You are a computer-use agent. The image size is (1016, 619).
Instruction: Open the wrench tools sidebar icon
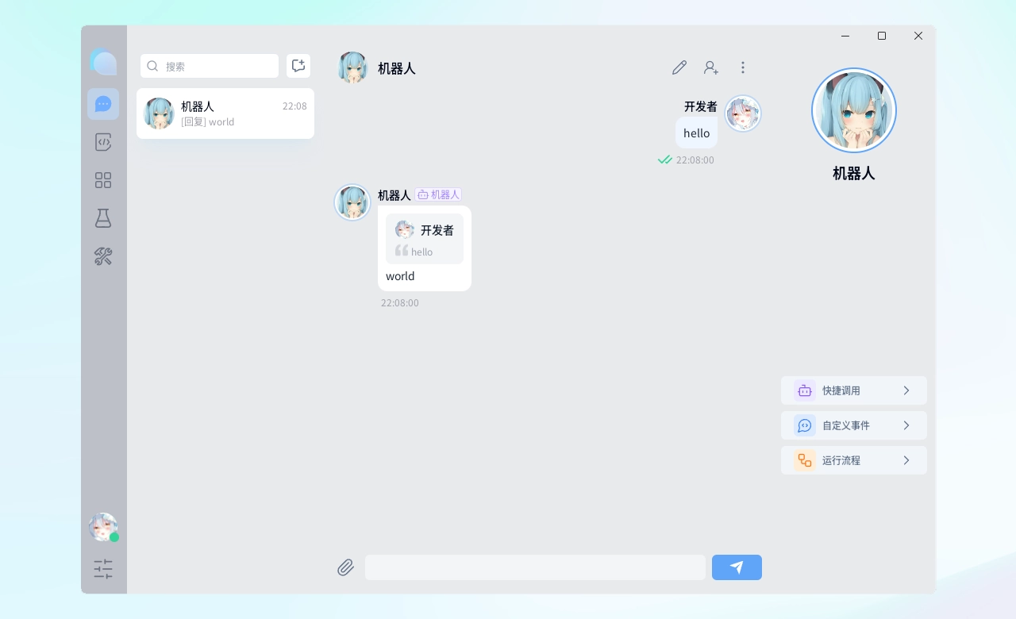tap(103, 256)
